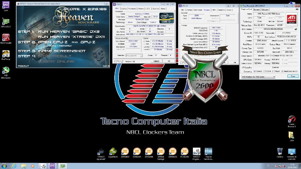Open the 2600 folder on desktop
The height and width of the screenshot is (169, 301).
click(292, 136)
